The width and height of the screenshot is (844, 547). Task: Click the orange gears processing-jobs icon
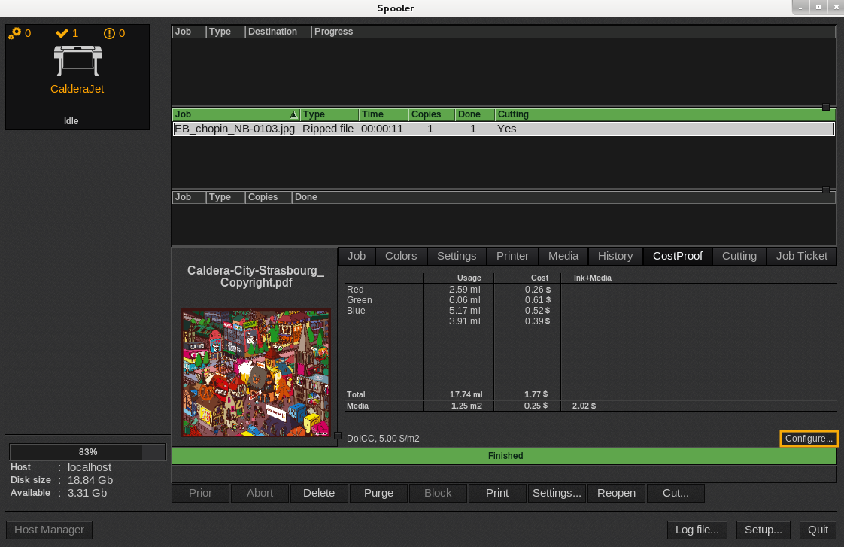click(15, 33)
